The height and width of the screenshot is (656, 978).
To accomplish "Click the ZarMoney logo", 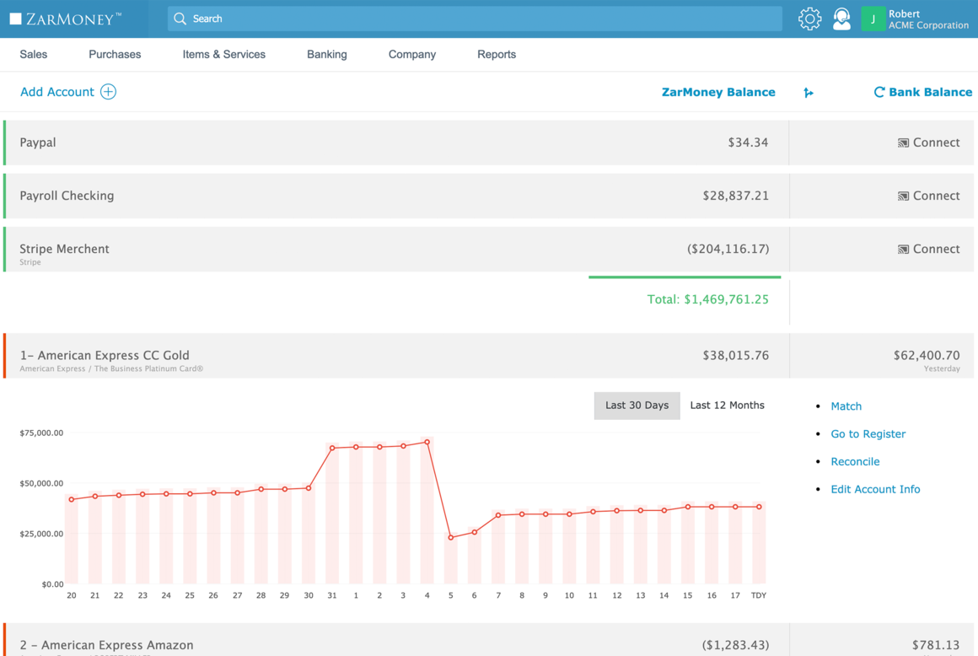I will (66, 19).
